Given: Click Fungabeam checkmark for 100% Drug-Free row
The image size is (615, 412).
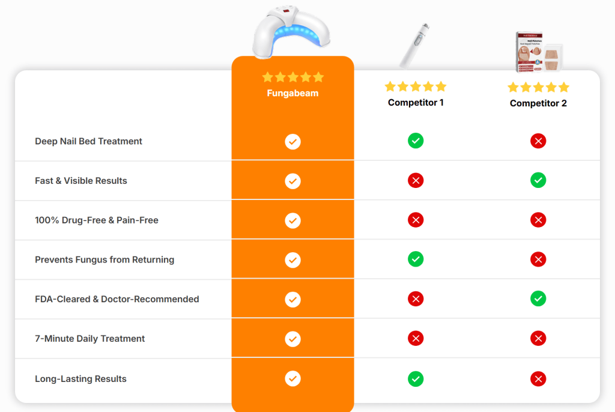Looking at the screenshot, I should pyautogui.click(x=292, y=220).
